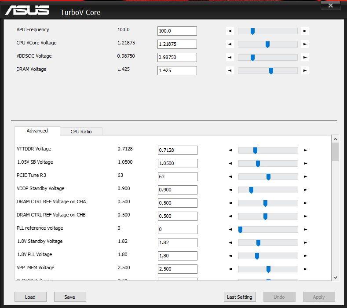This screenshot has width=347, height=308.
Task: Decrease DRAM CTRL REF Voltage on CHA
Action: [230, 203]
